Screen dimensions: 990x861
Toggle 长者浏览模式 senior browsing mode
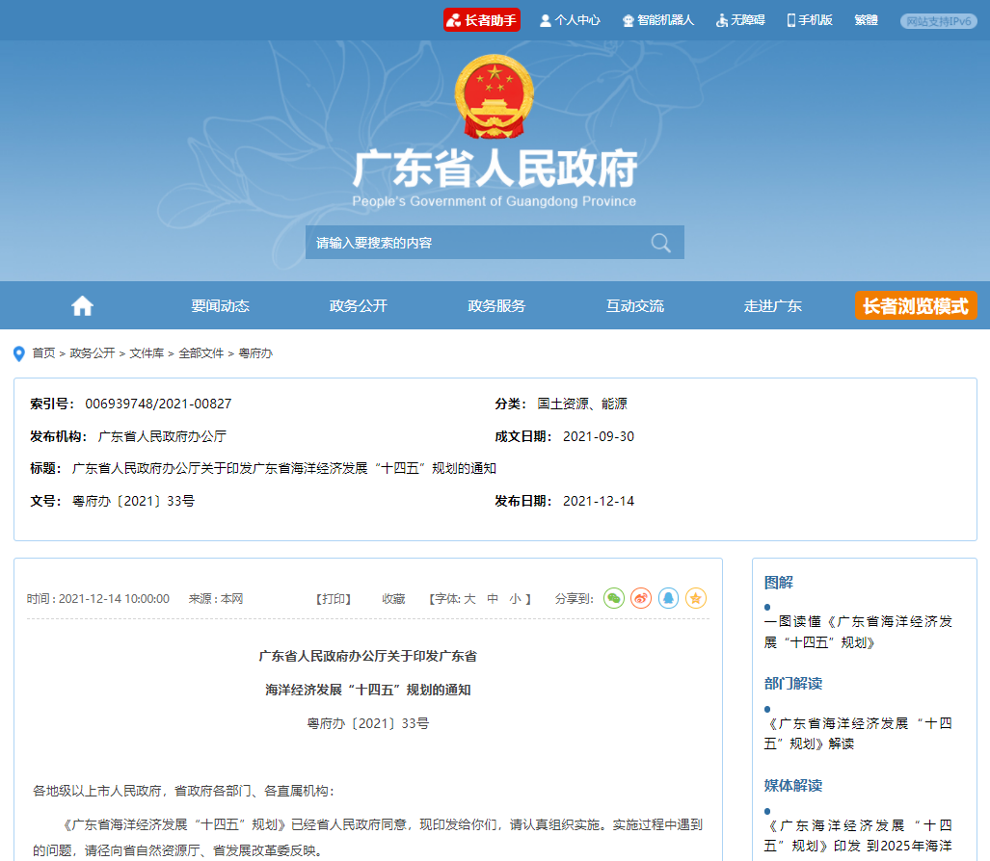(x=915, y=306)
